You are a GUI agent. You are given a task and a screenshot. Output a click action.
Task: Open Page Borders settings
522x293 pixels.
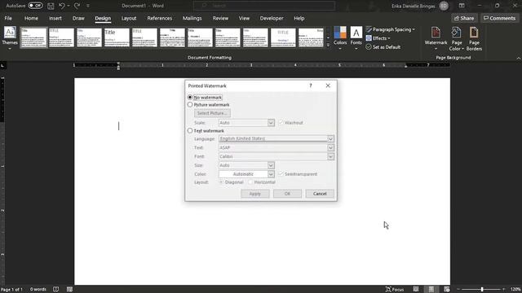click(x=474, y=38)
